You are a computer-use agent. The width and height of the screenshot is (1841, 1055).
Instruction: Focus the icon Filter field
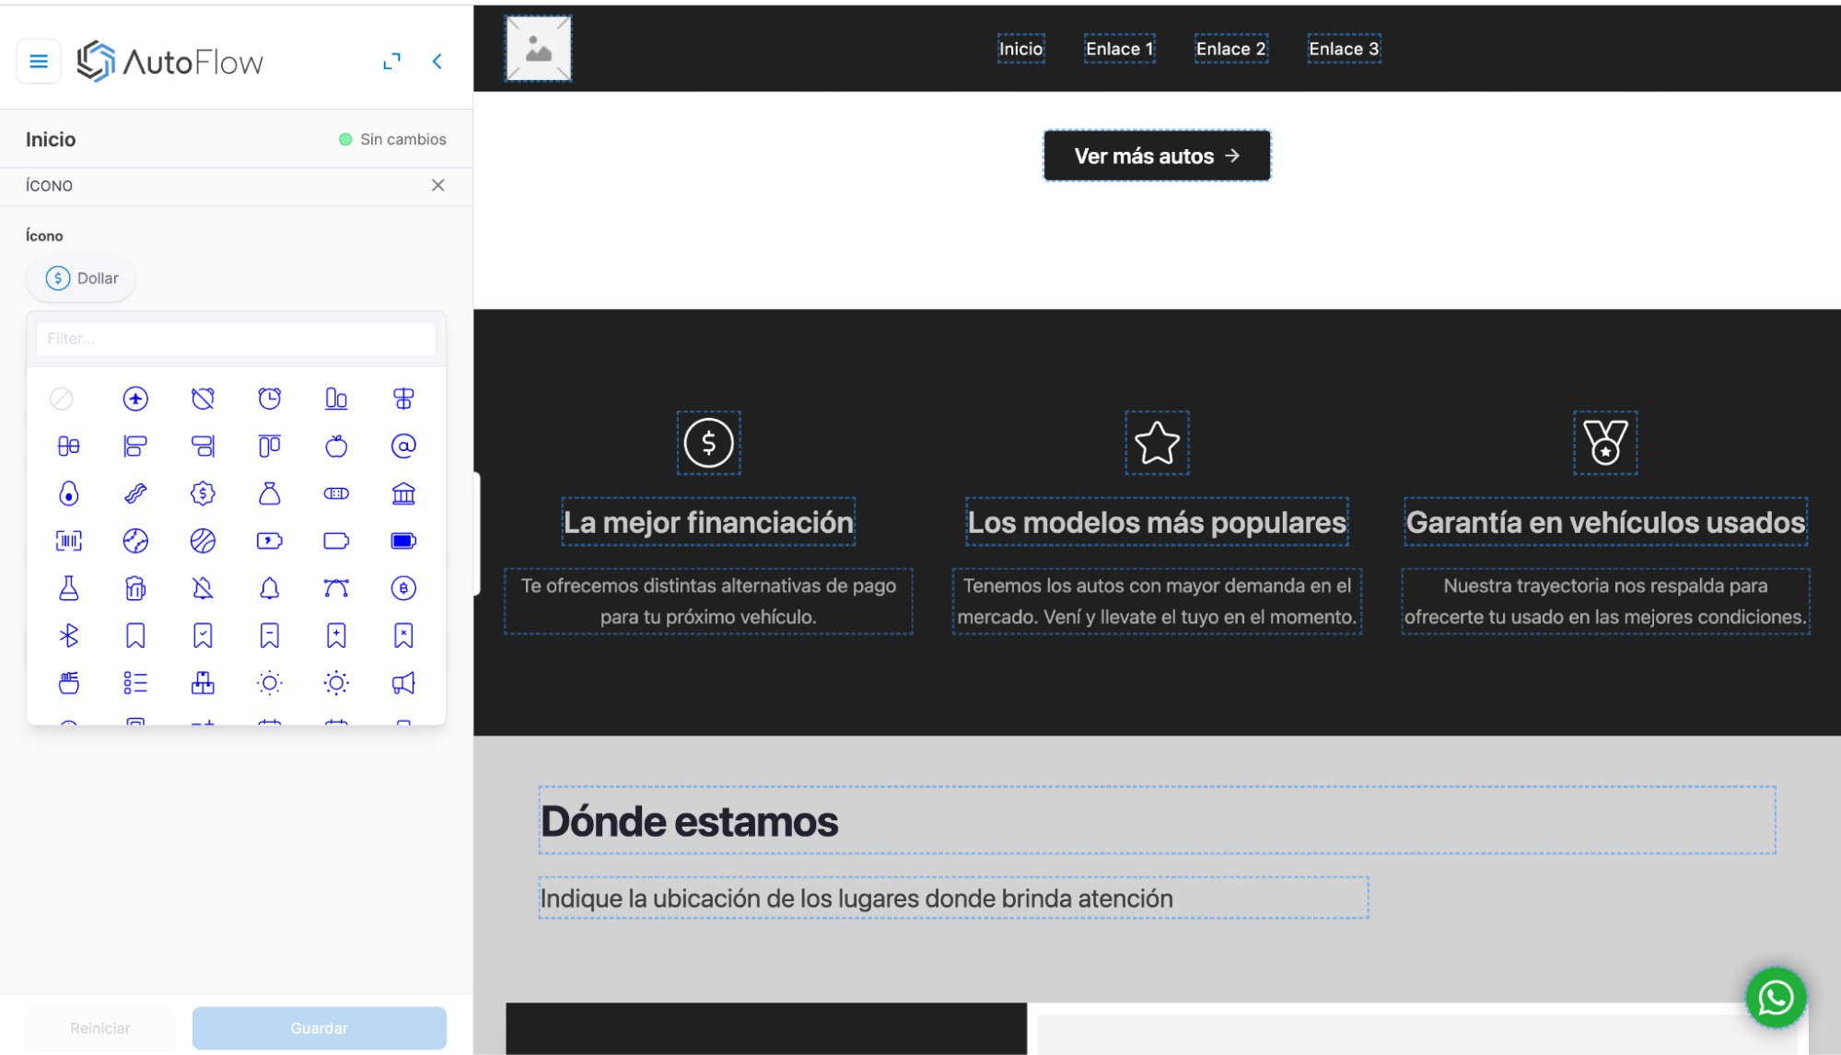(236, 339)
